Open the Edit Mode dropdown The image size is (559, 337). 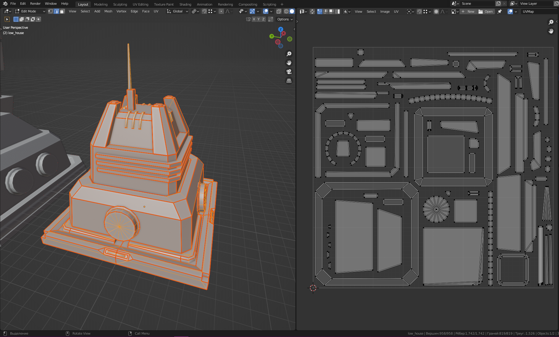(30, 11)
